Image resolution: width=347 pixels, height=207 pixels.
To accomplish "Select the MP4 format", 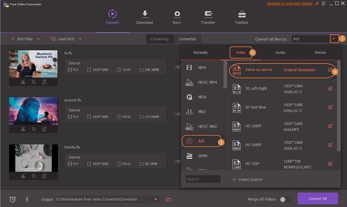I will 202,67.
